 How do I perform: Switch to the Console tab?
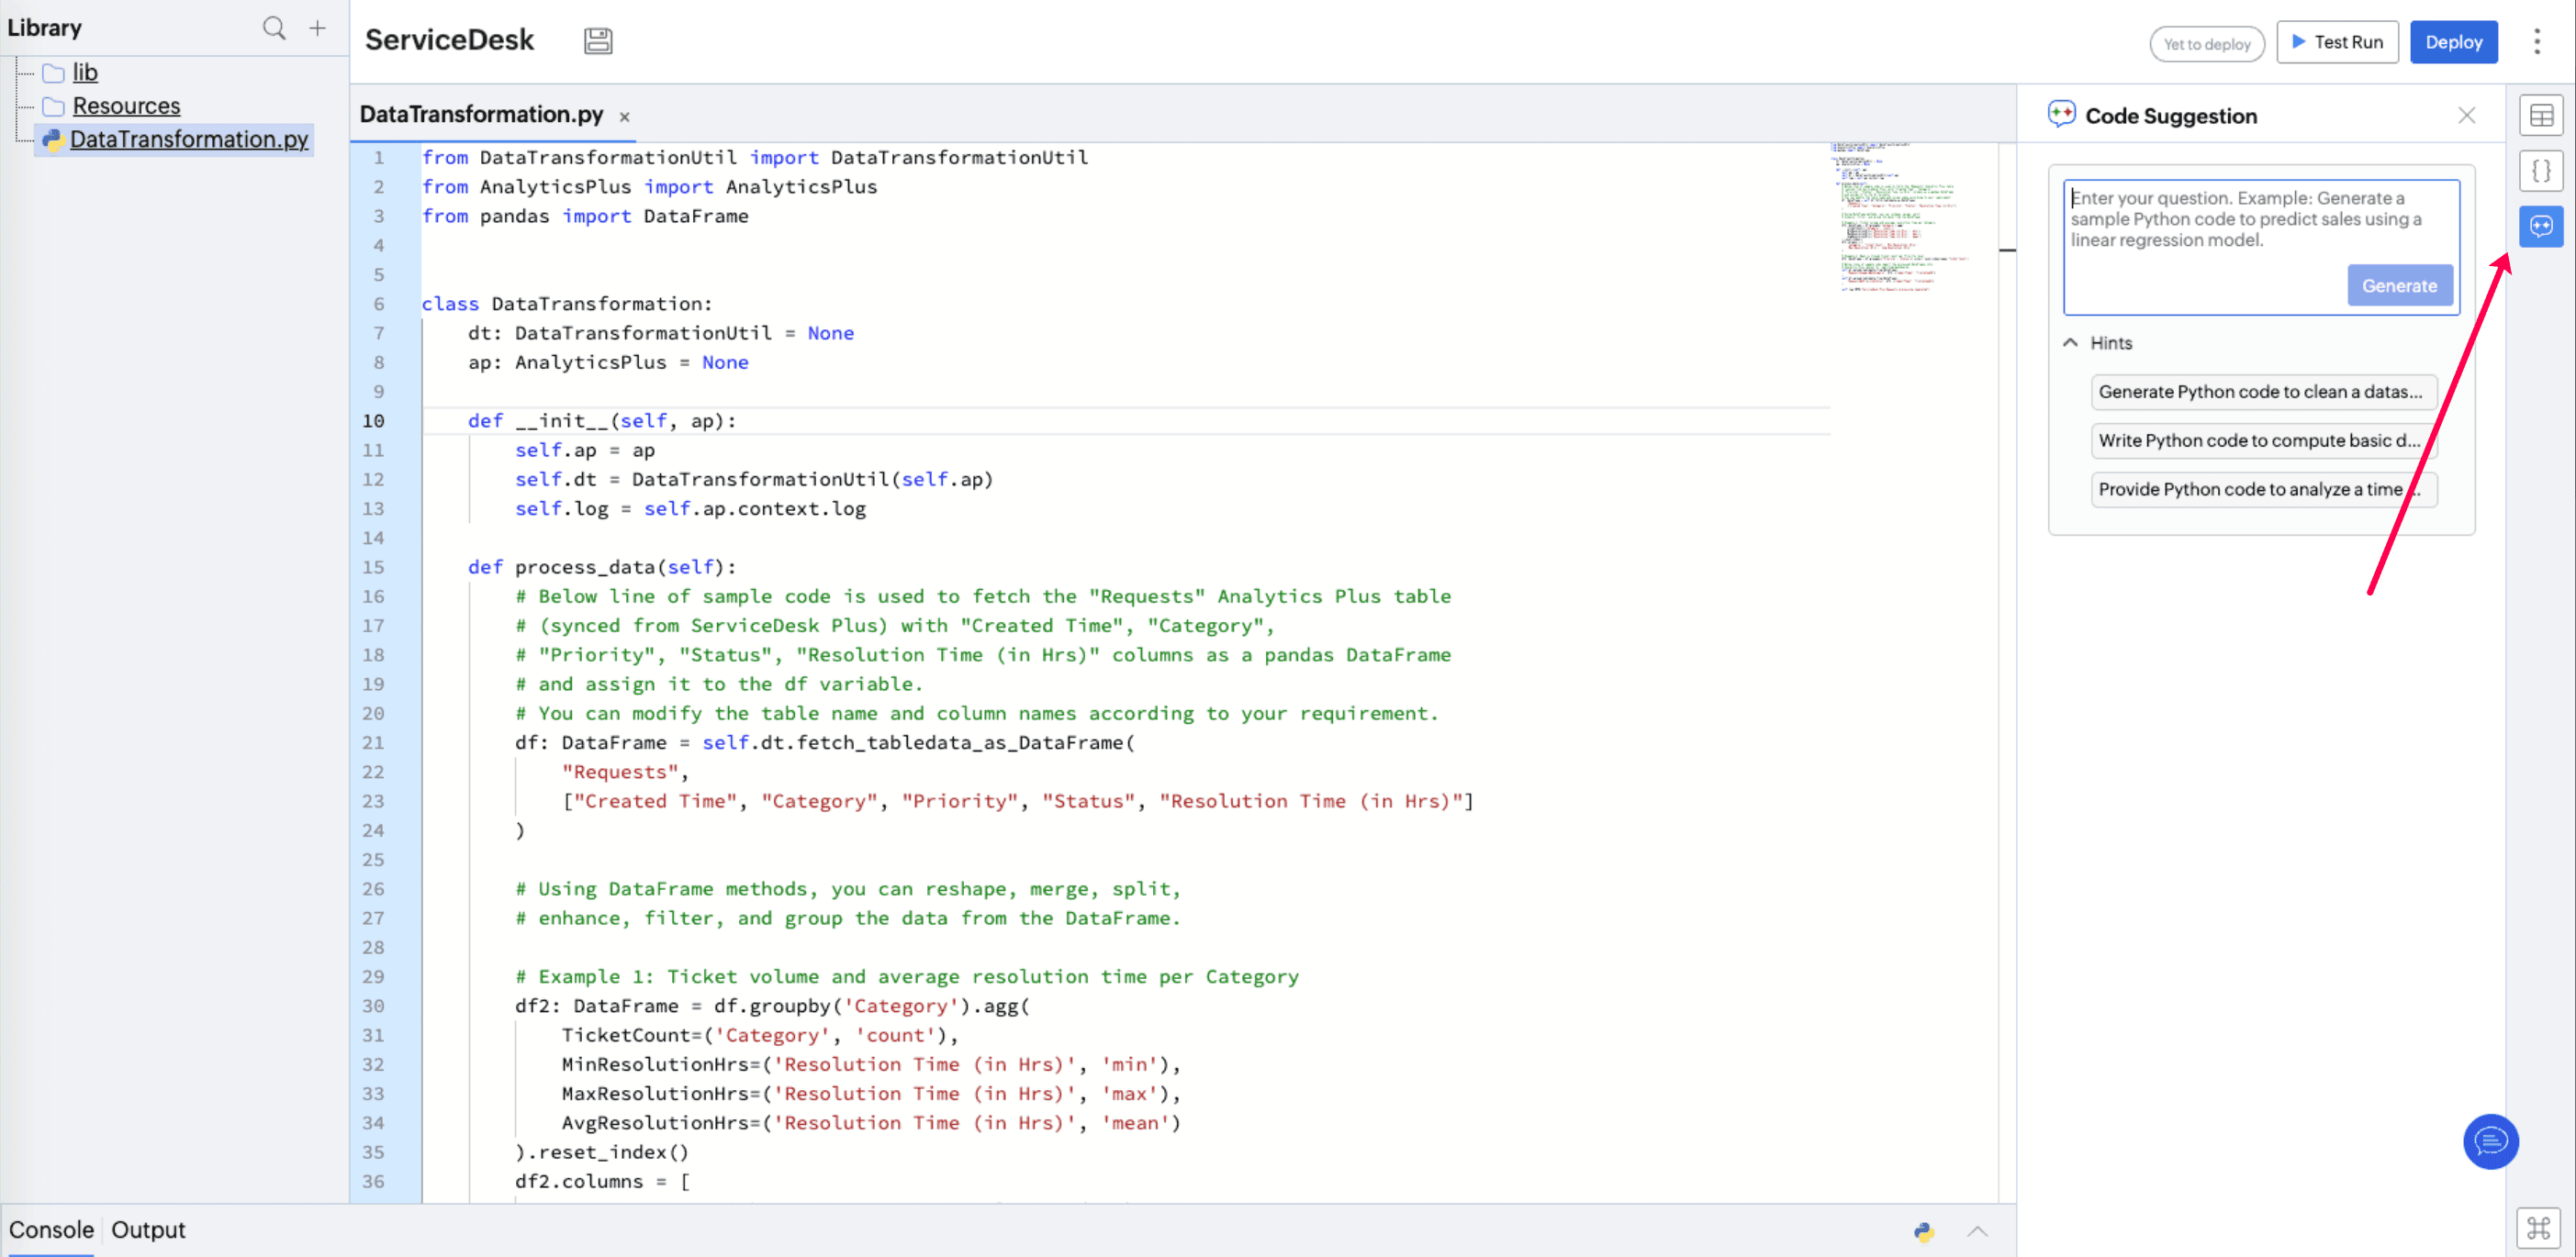click(51, 1229)
